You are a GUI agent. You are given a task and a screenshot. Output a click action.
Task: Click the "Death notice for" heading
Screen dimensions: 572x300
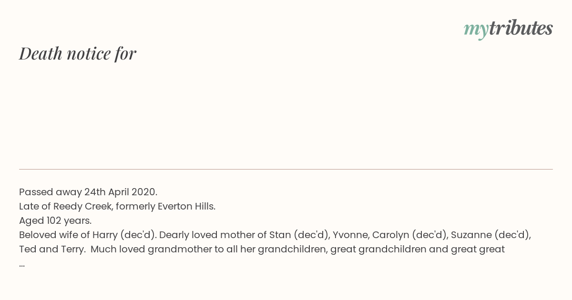(x=78, y=53)
